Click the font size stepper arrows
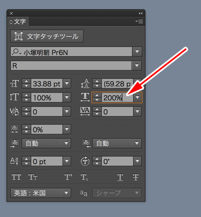 [x=26, y=84]
